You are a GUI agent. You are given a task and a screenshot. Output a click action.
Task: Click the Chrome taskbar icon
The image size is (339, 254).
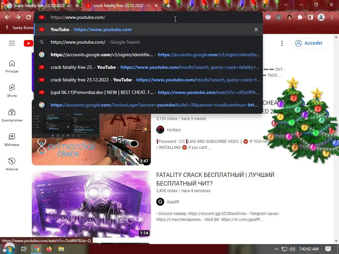click(x=37, y=249)
